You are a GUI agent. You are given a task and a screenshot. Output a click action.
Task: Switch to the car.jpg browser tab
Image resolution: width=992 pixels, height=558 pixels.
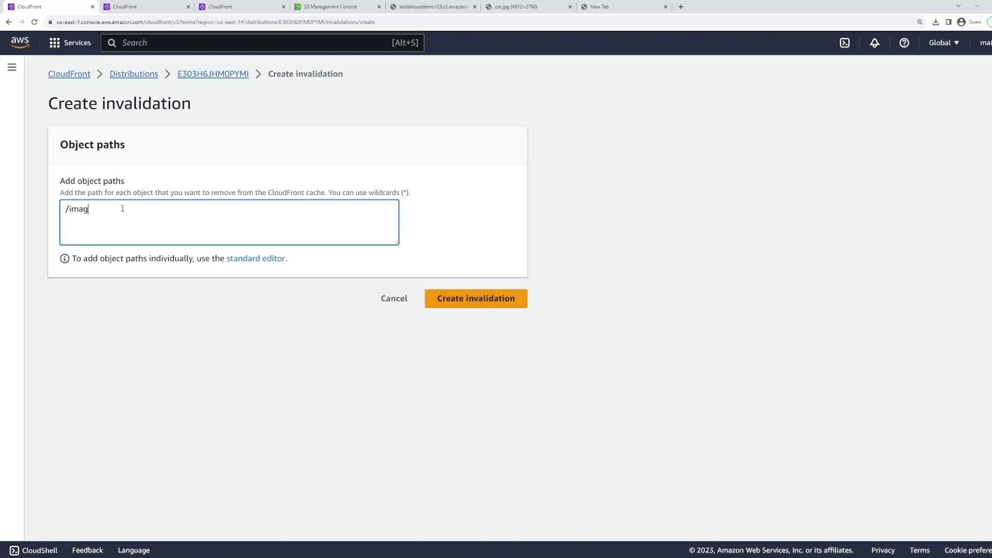click(516, 7)
